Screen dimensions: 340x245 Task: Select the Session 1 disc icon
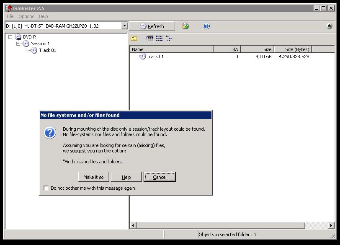click(26, 44)
